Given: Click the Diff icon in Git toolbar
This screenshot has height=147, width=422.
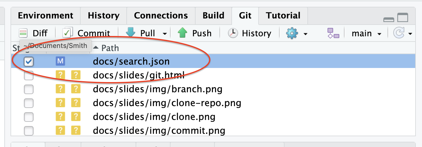Looking at the screenshot, I should (x=23, y=33).
